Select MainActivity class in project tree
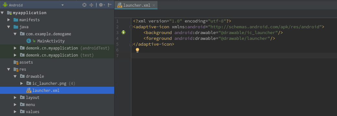Screen dimensions: 337x116 (x=51, y=41)
